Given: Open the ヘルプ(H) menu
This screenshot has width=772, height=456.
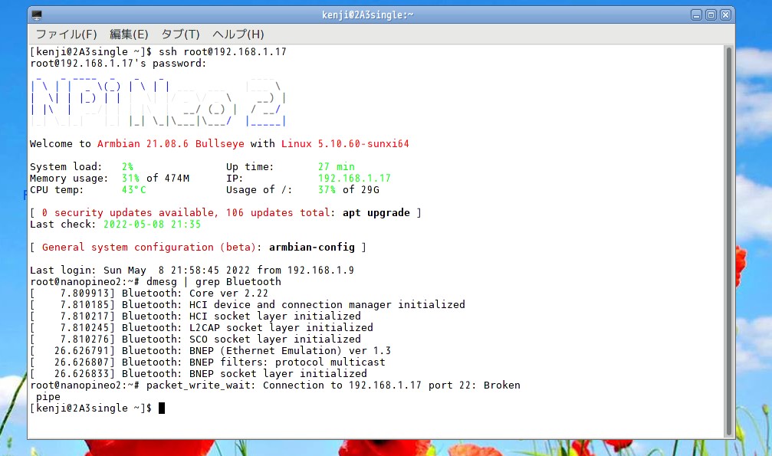Looking at the screenshot, I should 238,34.
